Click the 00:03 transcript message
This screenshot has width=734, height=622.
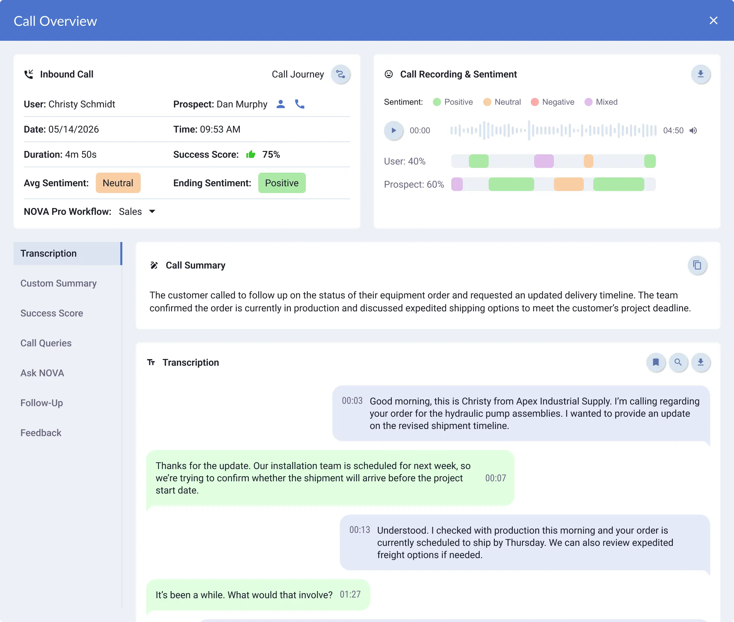tap(521, 413)
